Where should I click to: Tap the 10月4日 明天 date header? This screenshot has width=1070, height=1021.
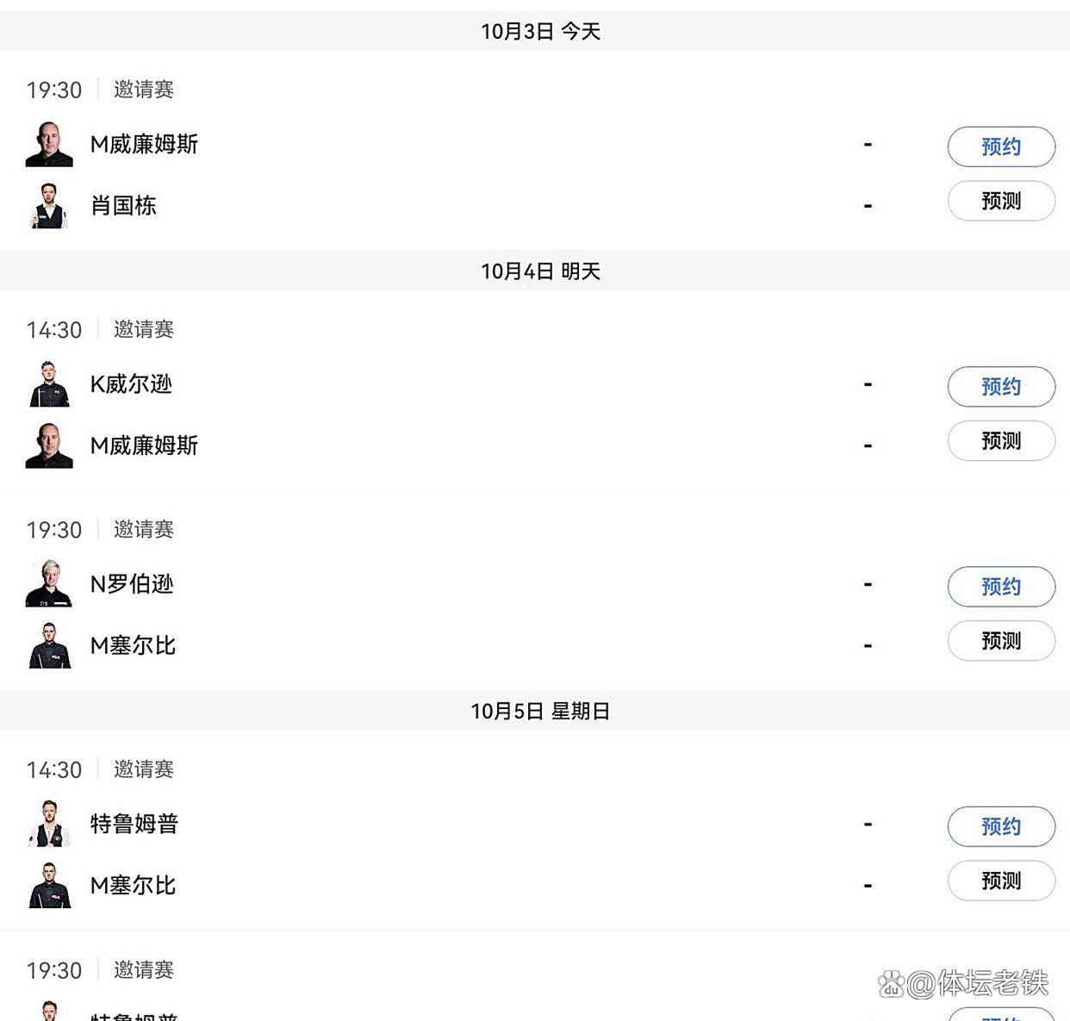point(540,271)
